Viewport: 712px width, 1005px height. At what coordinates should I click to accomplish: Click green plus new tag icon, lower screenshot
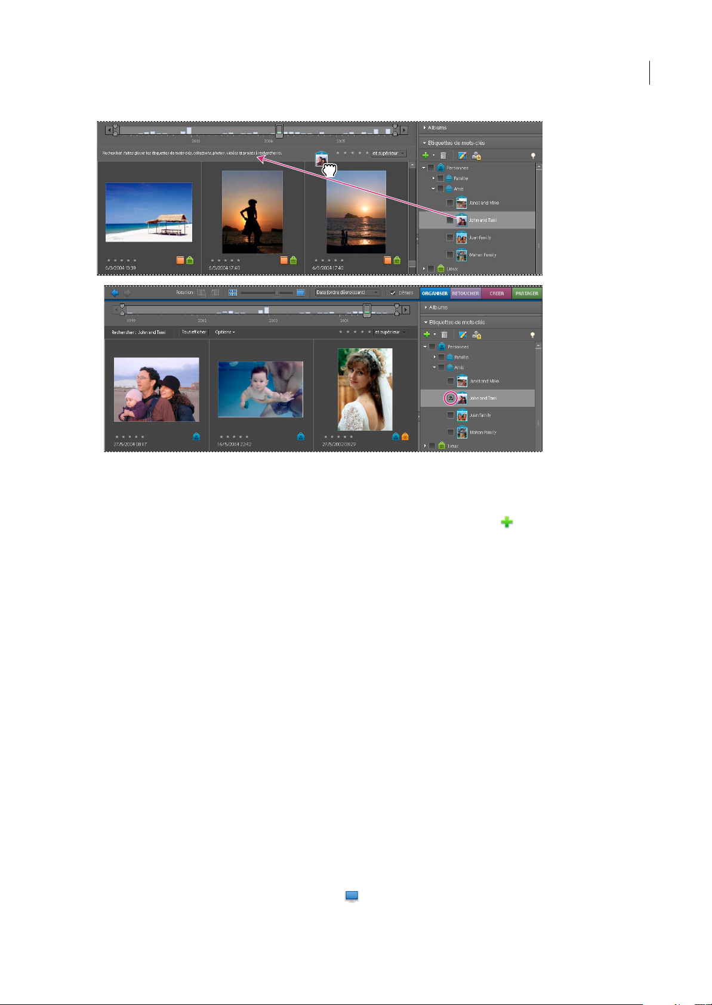tap(427, 335)
